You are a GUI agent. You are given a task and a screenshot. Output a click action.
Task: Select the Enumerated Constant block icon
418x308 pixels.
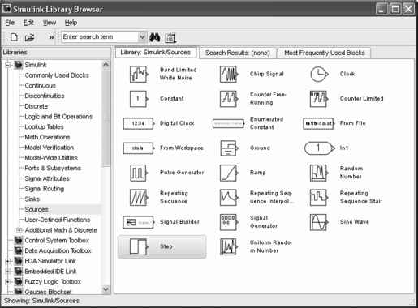click(229, 123)
